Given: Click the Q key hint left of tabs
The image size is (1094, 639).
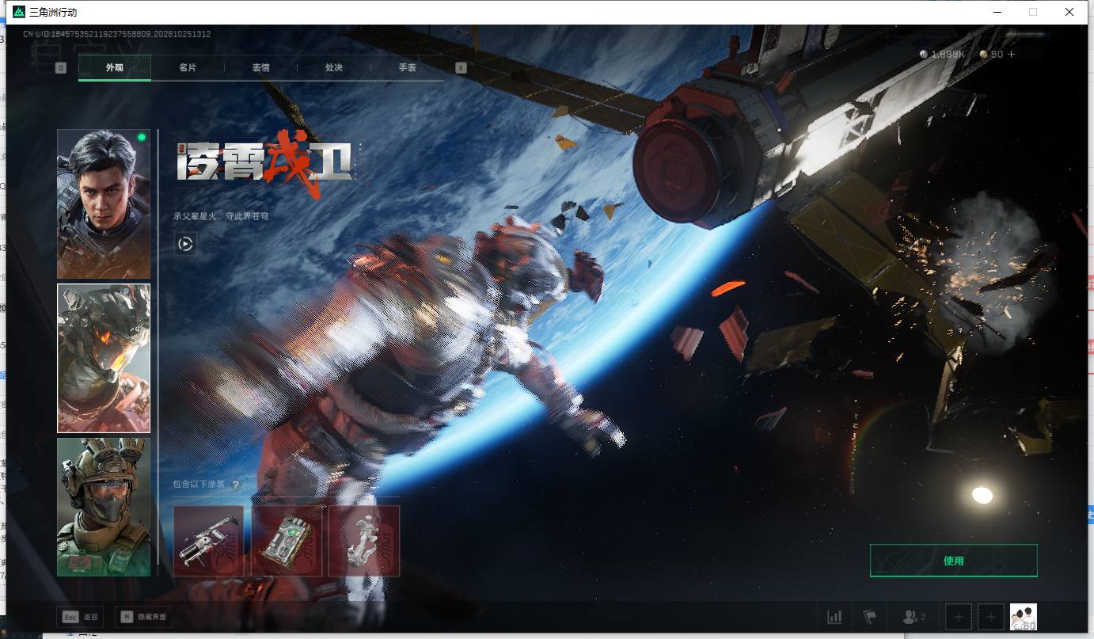Looking at the screenshot, I should (x=60, y=68).
